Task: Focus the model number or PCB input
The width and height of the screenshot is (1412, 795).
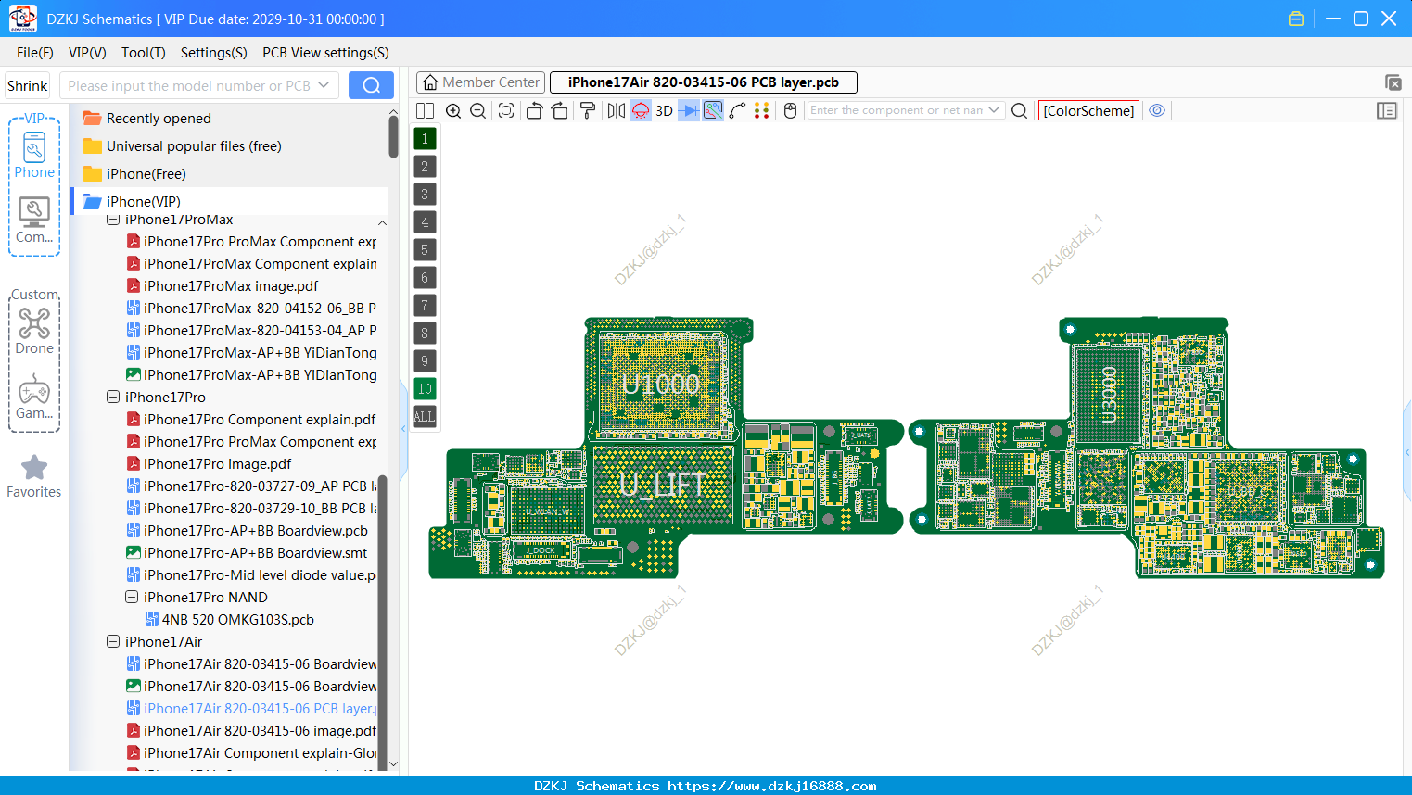Action: coord(189,85)
